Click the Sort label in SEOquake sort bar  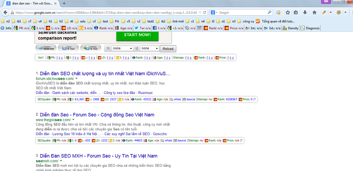(41, 58)
